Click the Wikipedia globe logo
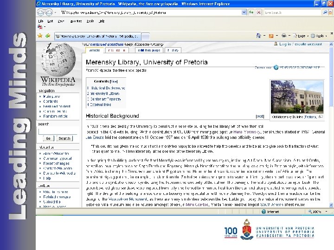The width and height of the screenshot is (334, 250). pyautogui.click(x=58, y=60)
